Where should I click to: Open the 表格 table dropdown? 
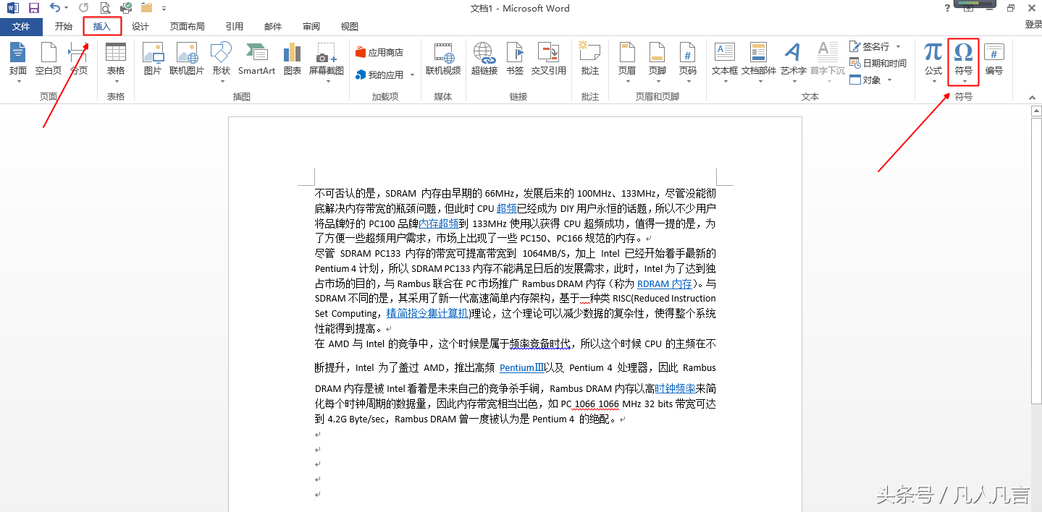pos(116,61)
